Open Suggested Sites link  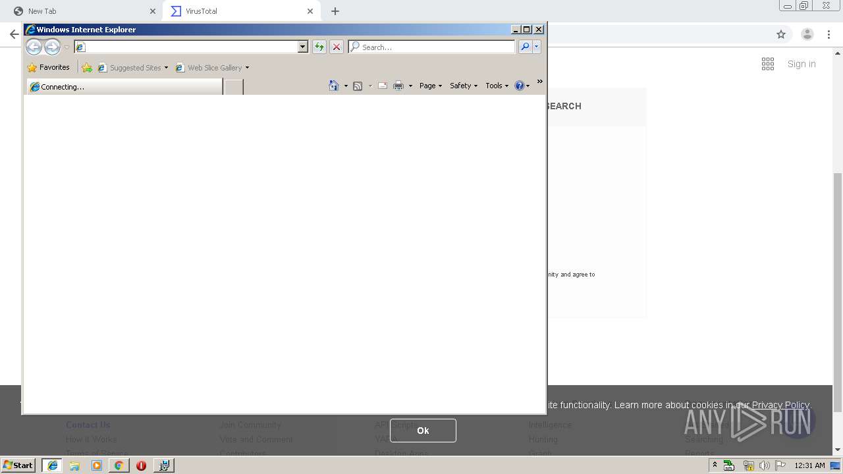point(132,67)
